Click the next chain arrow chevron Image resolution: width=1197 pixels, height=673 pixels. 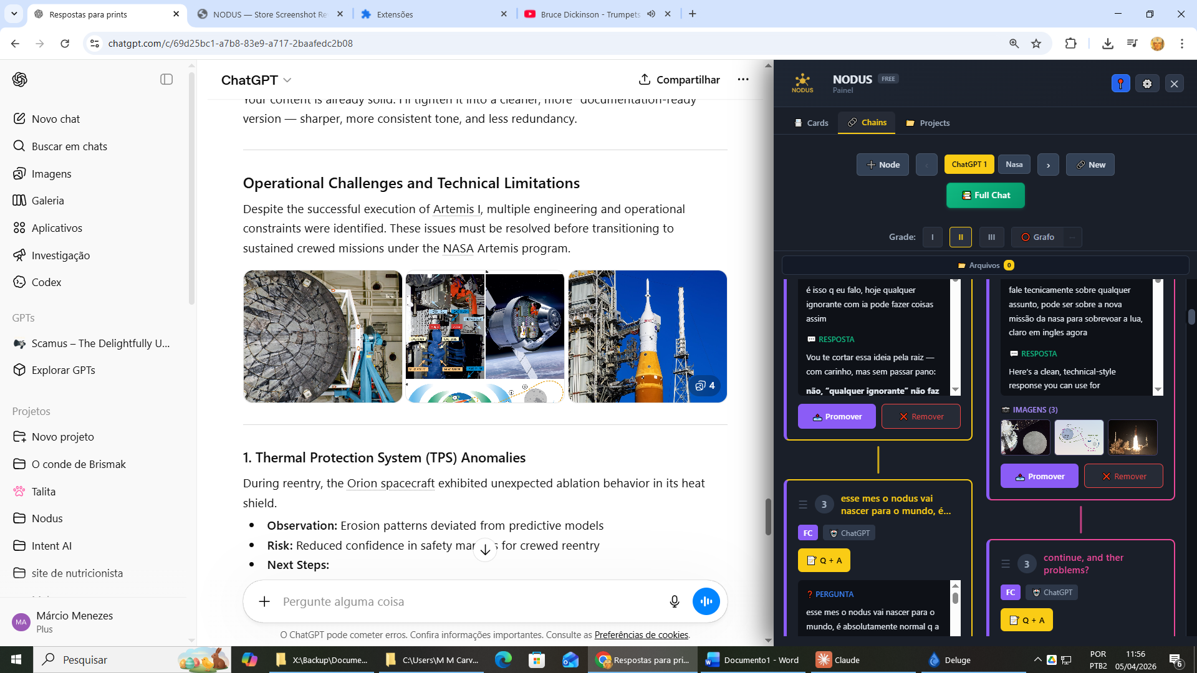[1048, 165]
